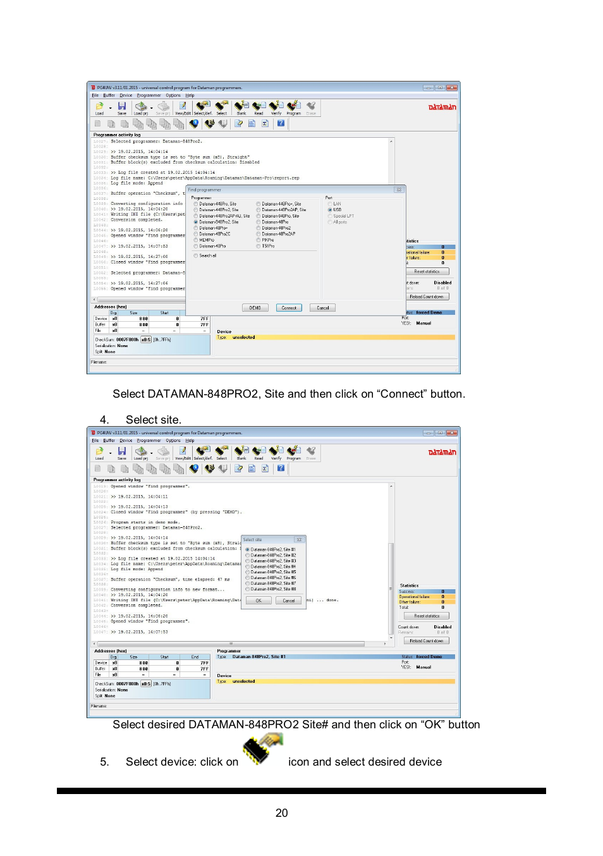
Task: Select the Dataman-448Pro, Site radio button
Action: (x=196, y=204)
